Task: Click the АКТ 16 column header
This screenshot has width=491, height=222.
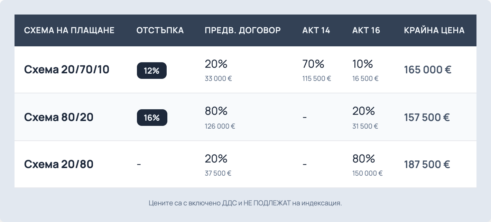Action: [x=366, y=30]
